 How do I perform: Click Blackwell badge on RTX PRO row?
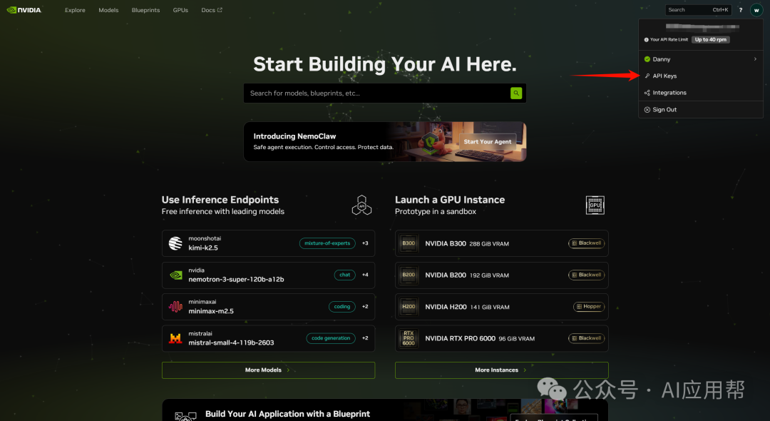point(586,338)
